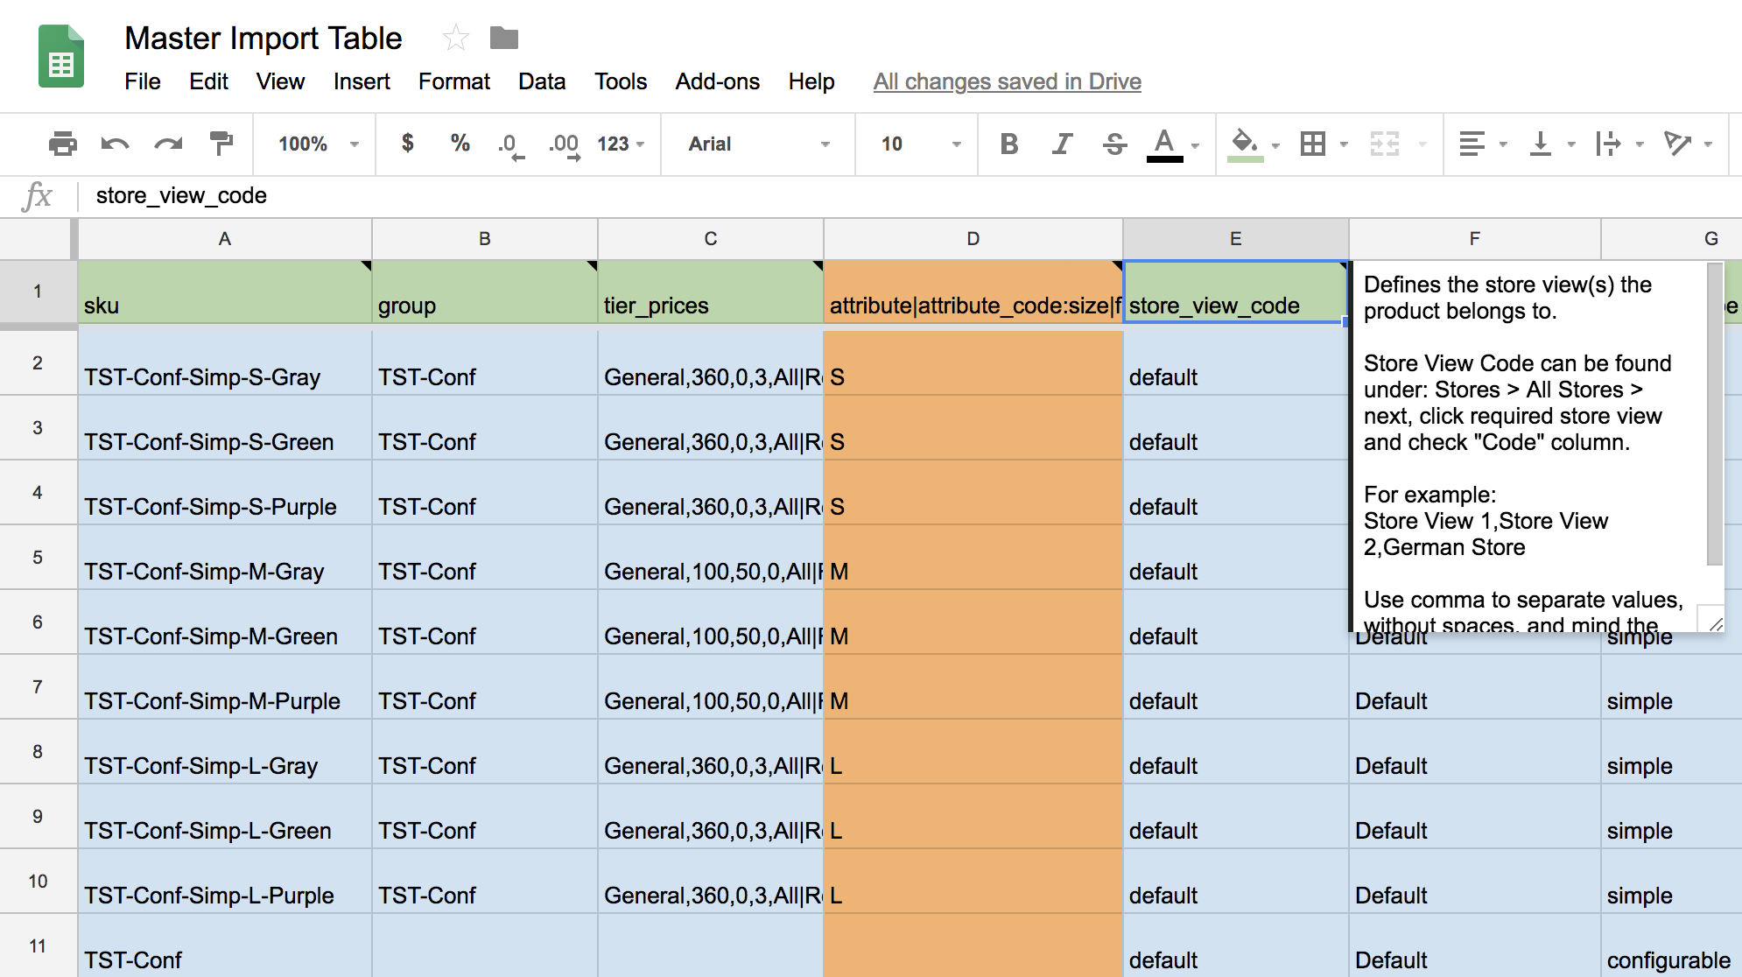
Task: Click the fill color paint bucket
Action: point(1245,144)
